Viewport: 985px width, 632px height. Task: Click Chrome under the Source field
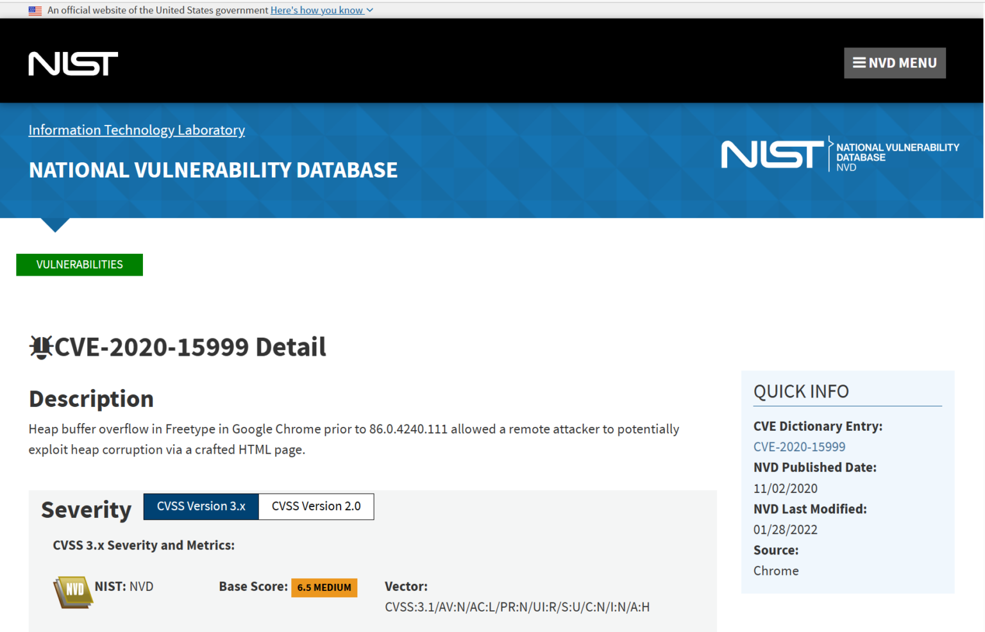[x=776, y=570]
